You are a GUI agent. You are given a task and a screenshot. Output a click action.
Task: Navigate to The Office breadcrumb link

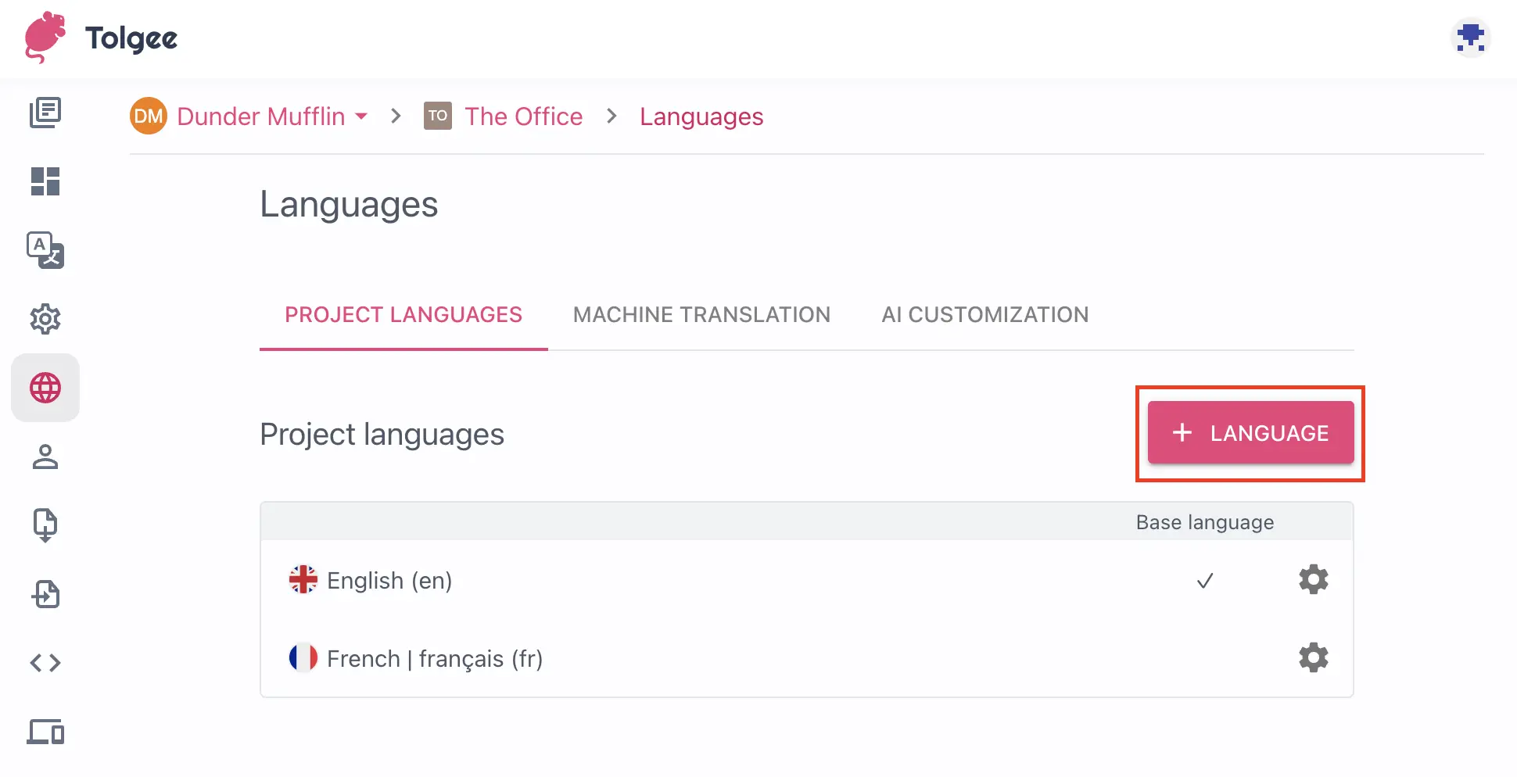click(524, 116)
